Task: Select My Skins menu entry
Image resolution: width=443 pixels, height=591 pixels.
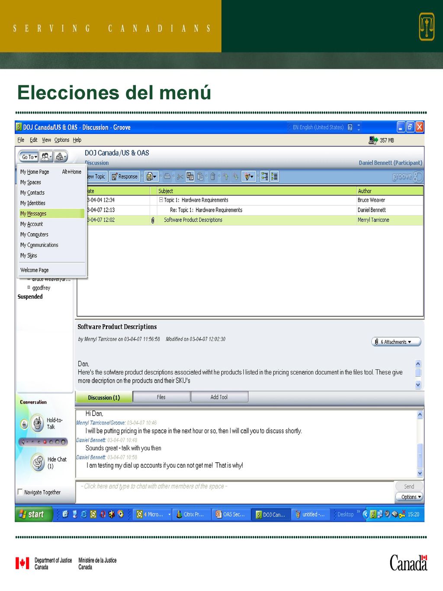Action: [x=51, y=255]
